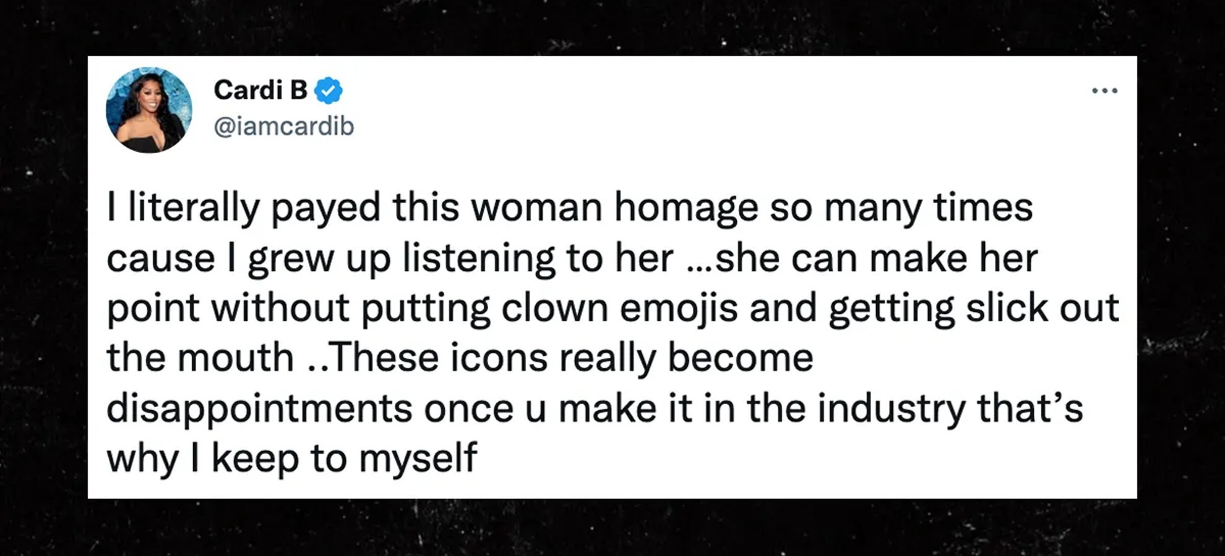Open Cardi B's profile picture avatar
Image resolution: width=1225 pixels, height=556 pixels.
tap(149, 110)
